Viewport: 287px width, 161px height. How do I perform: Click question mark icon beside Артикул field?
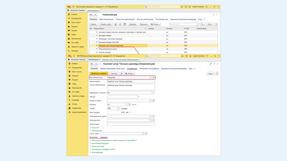click(139, 97)
